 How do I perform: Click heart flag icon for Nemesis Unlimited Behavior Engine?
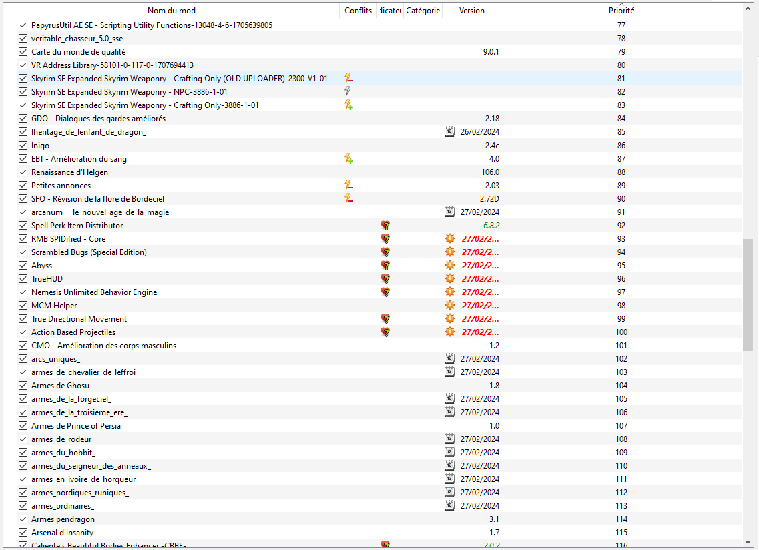[x=385, y=292]
